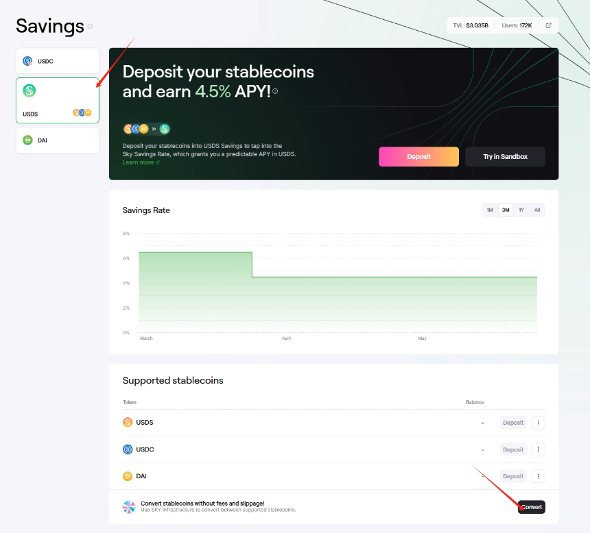Click the green USDS icon in sidebar card
The image size is (590, 533).
29,90
